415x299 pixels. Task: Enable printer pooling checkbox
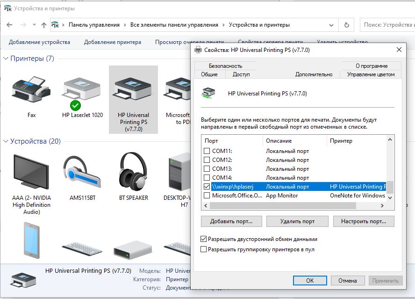pos(204,249)
